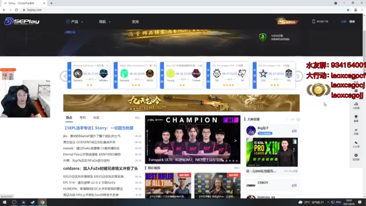Click the OG team logo
The width and height of the screenshot is (366, 206).
289,74
